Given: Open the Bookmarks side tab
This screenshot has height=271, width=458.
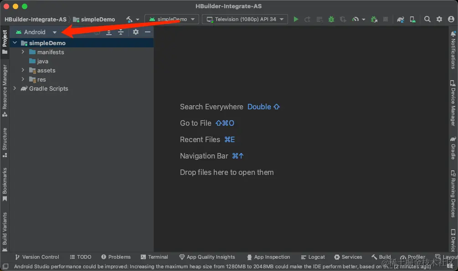Looking at the screenshot, I should click(x=5, y=184).
